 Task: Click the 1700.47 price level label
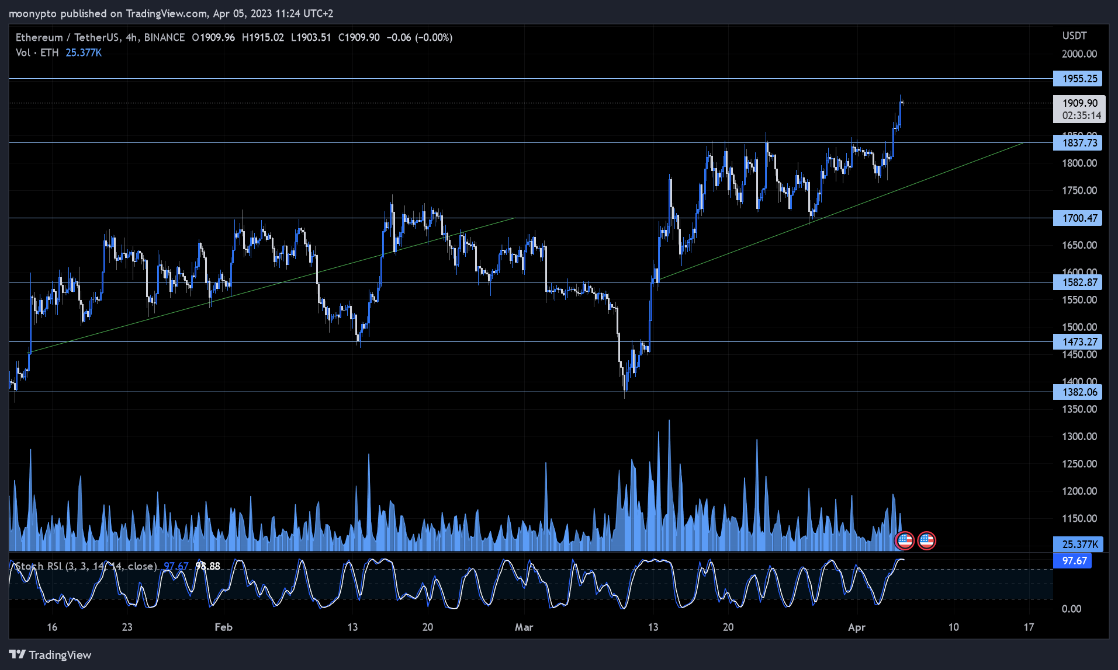click(1078, 218)
